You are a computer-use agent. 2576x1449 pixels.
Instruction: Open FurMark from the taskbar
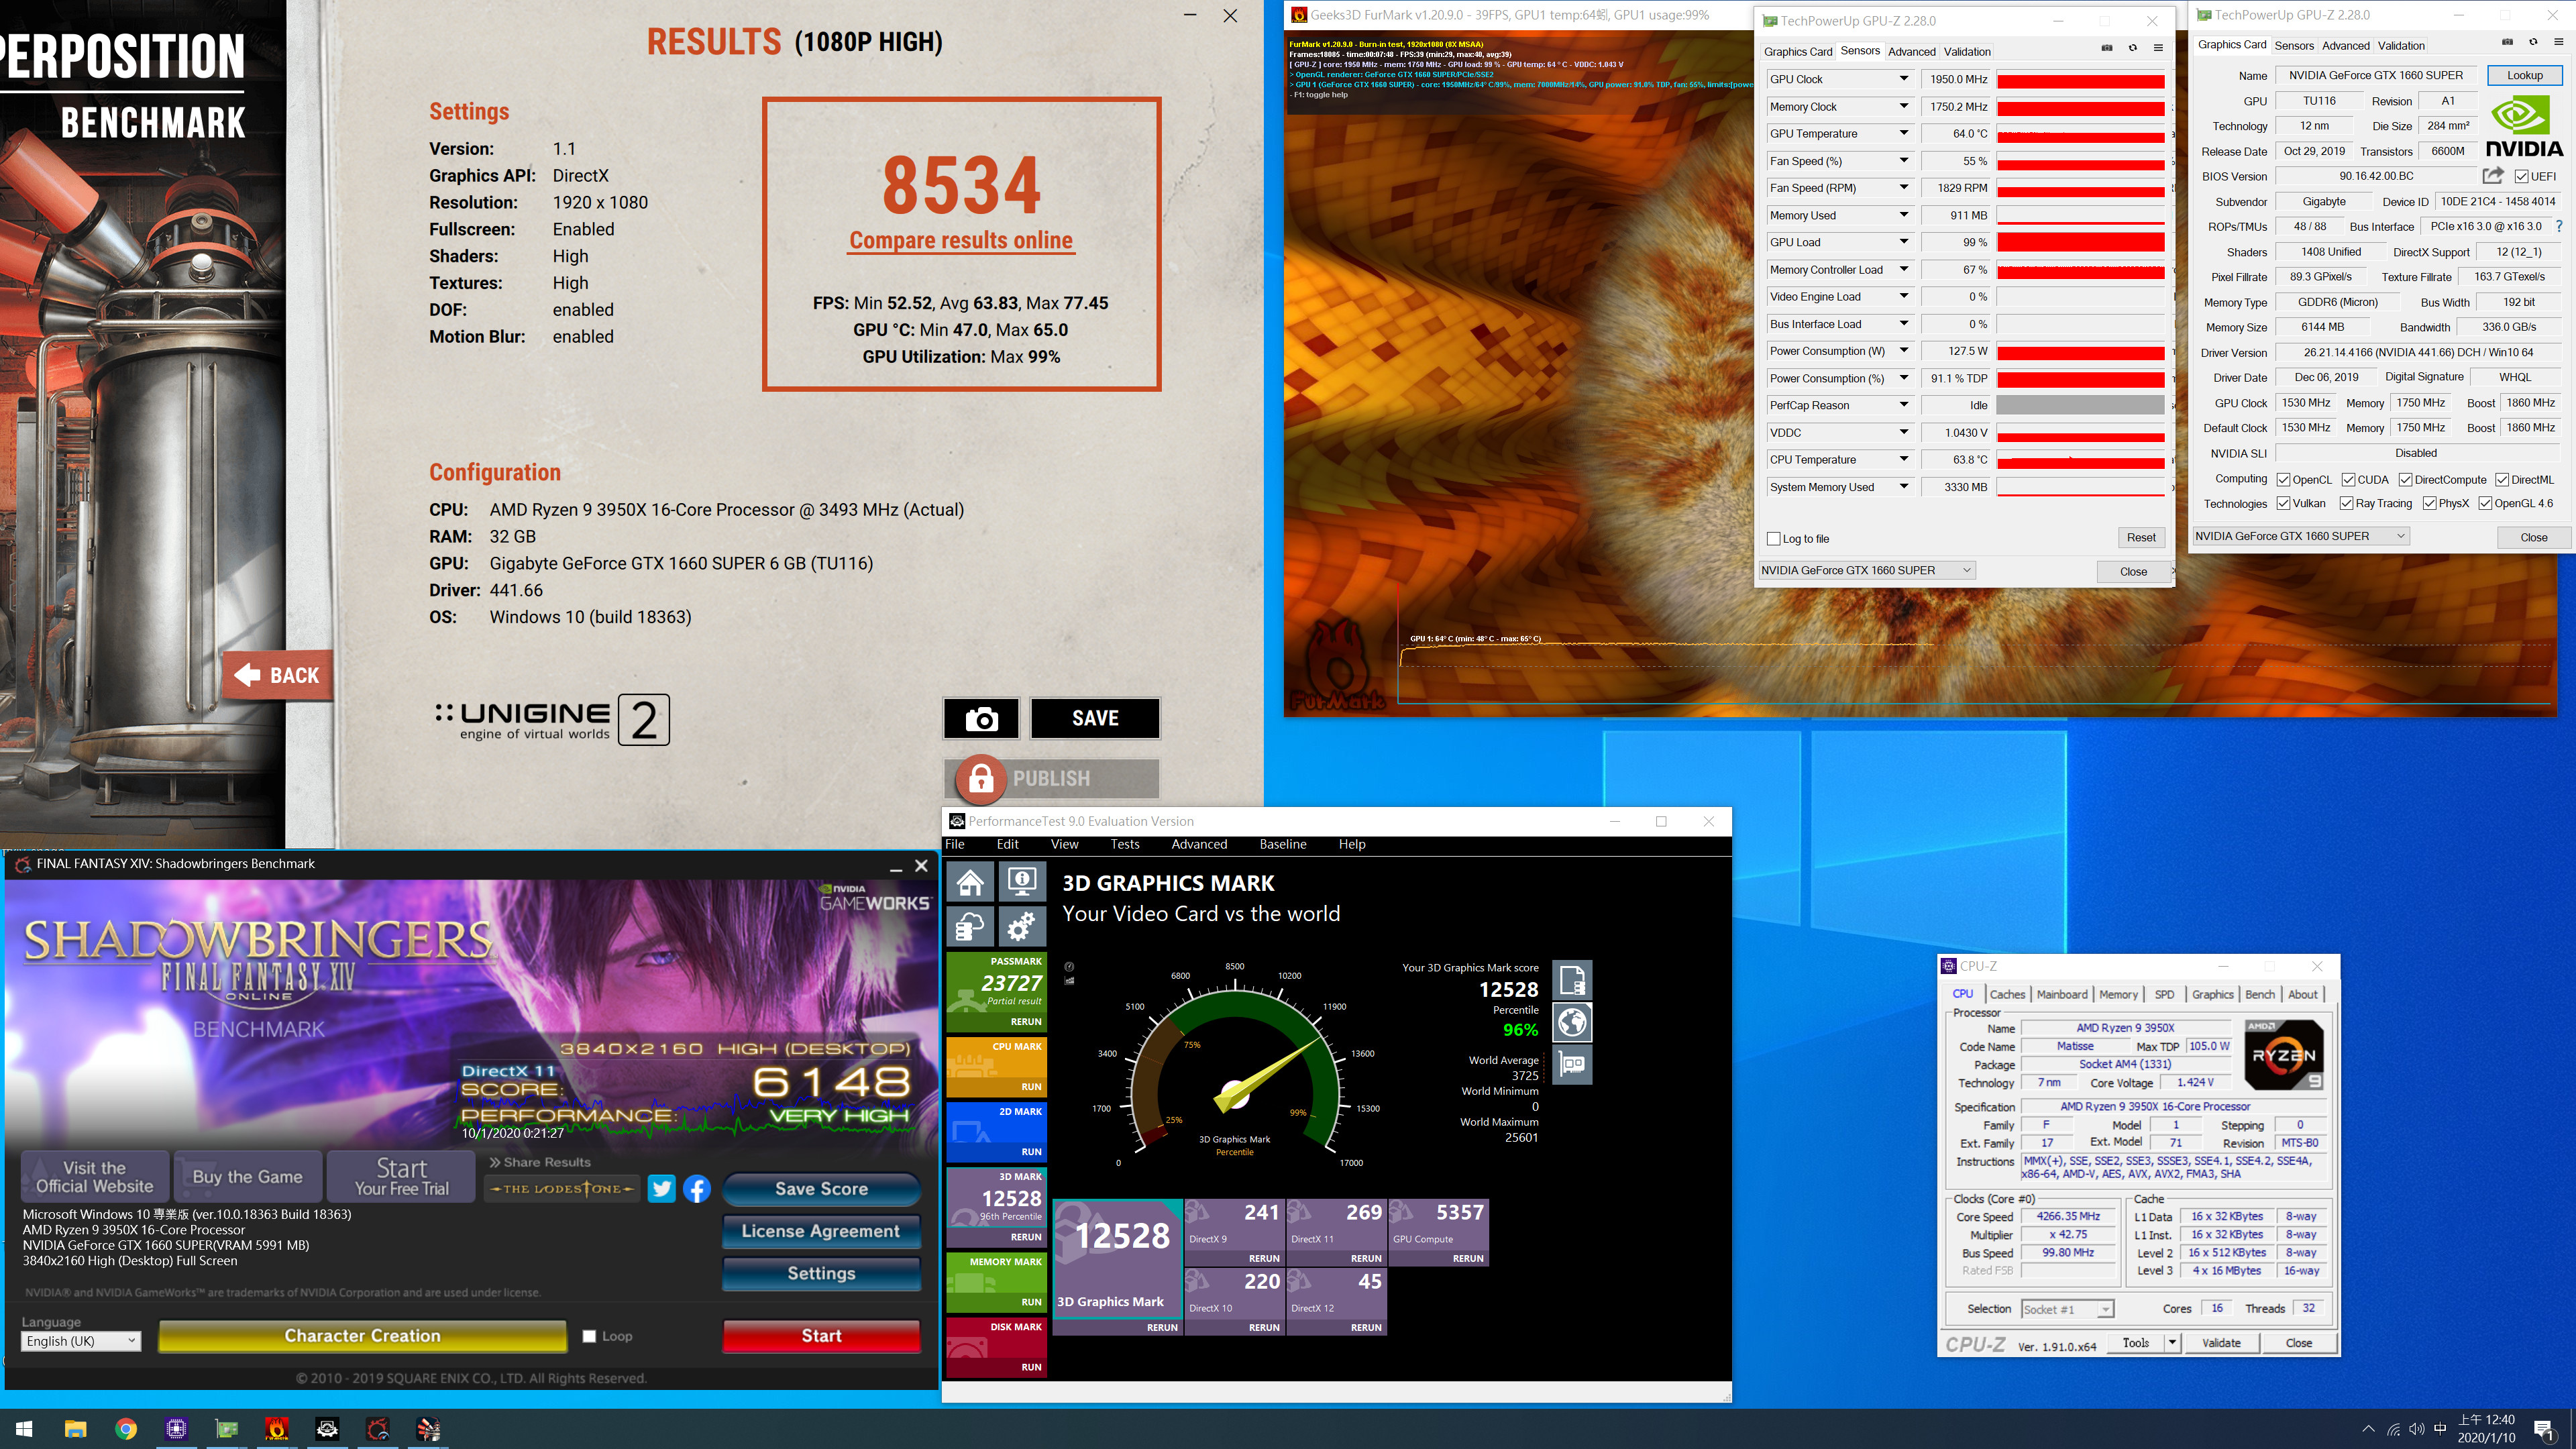[277, 1428]
